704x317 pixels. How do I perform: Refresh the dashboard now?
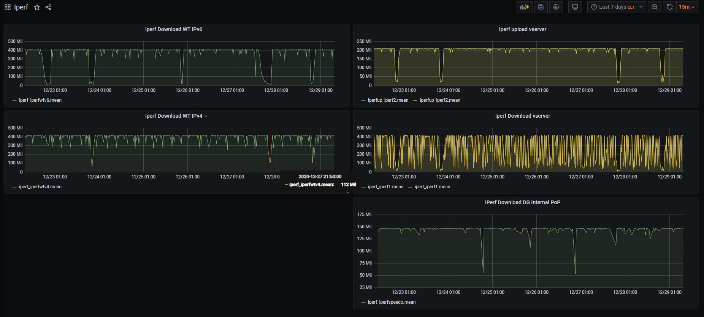tap(670, 7)
